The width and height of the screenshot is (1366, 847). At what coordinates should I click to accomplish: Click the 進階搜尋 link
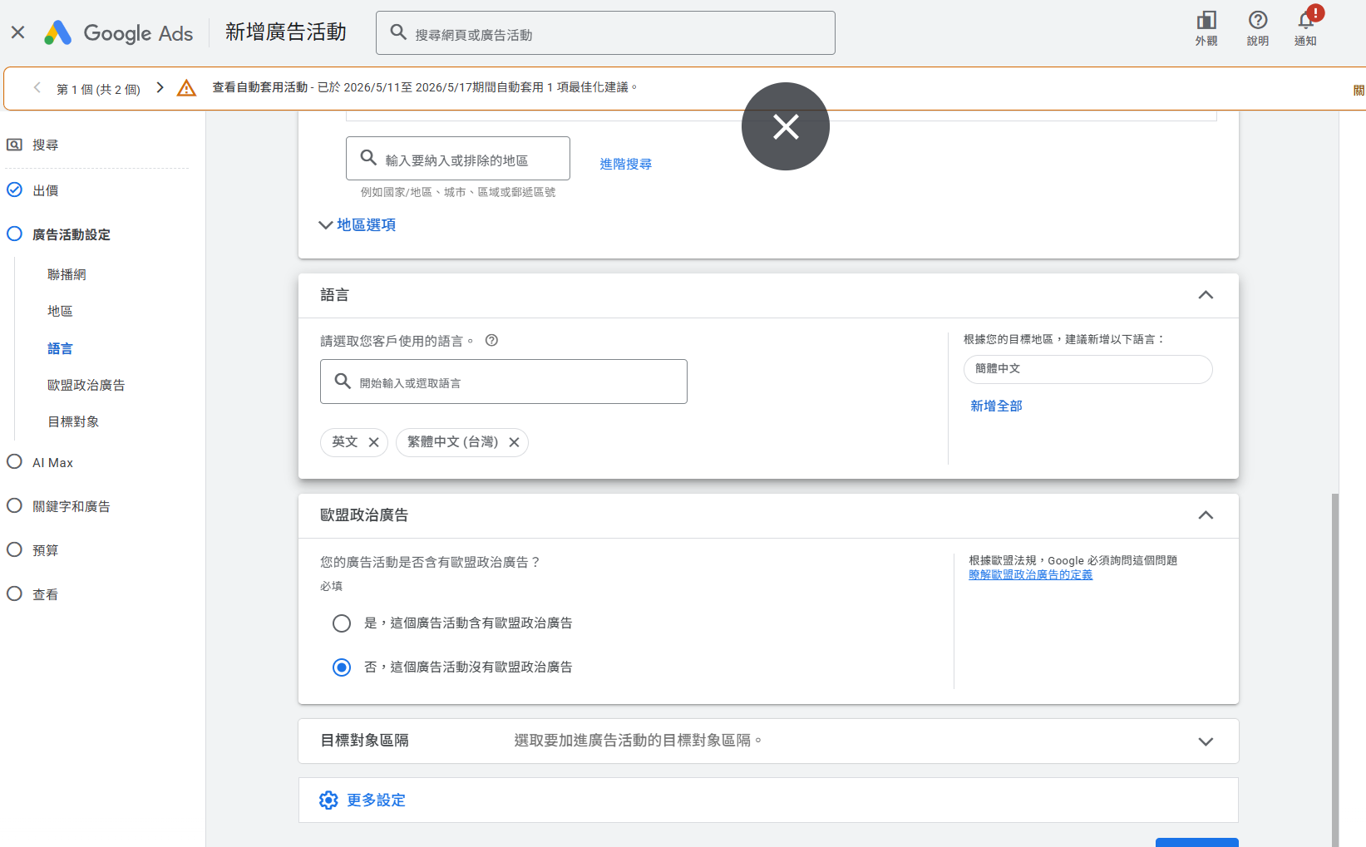tap(626, 164)
